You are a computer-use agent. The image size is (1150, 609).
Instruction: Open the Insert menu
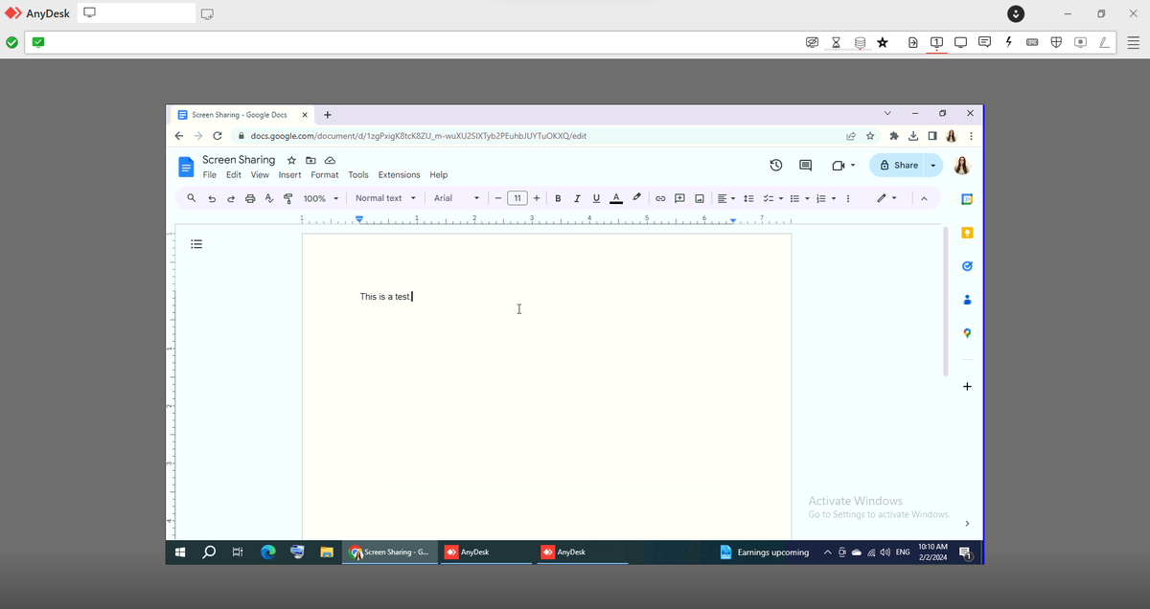tap(289, 175)
